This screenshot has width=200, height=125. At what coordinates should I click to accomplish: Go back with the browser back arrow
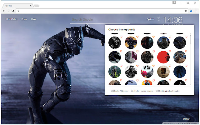click(4, 11)
